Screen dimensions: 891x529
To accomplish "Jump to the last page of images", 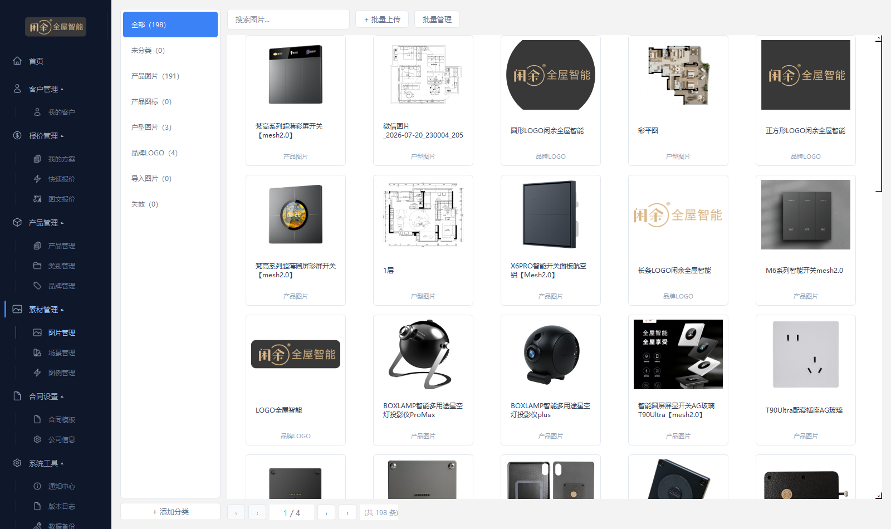I will coord(347,513).
